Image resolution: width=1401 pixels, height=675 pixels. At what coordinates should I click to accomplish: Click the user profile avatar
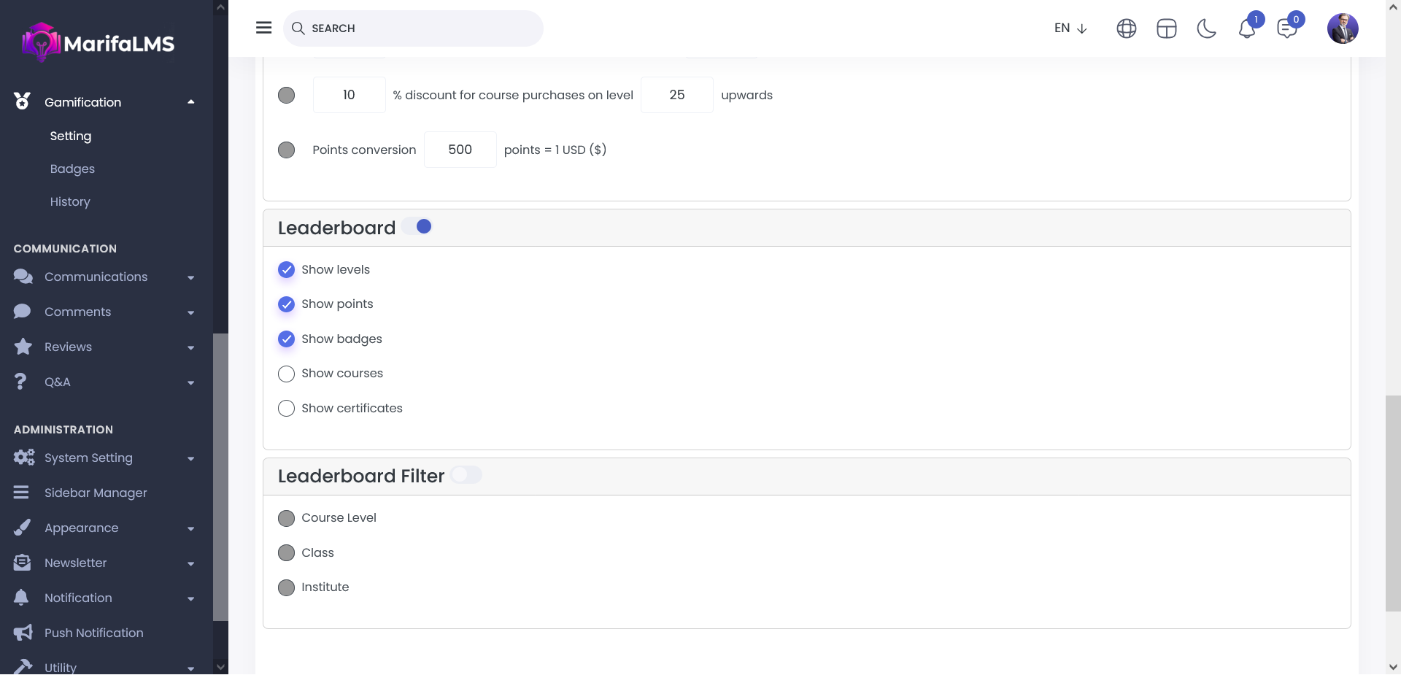(x=1342, y=28)
